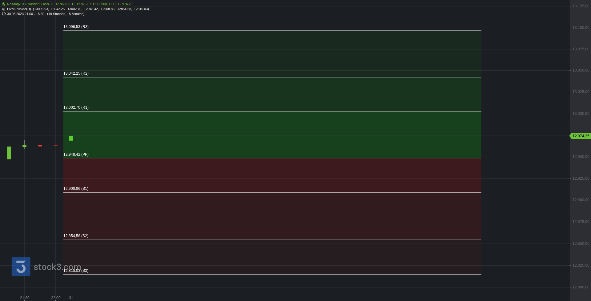Viewport: 591px width, 301px height.
Task: Select the 13.096,53 (R3) pivot label
Action: point(76,27)
